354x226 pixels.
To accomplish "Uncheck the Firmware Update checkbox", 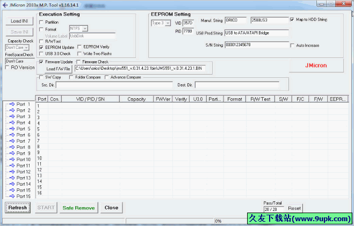I will [x=41, y=62].
